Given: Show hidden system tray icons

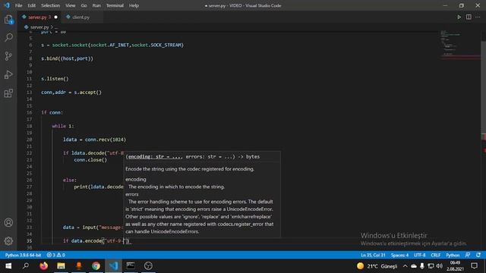Looking at the screenshot, I should coord(405,266).
